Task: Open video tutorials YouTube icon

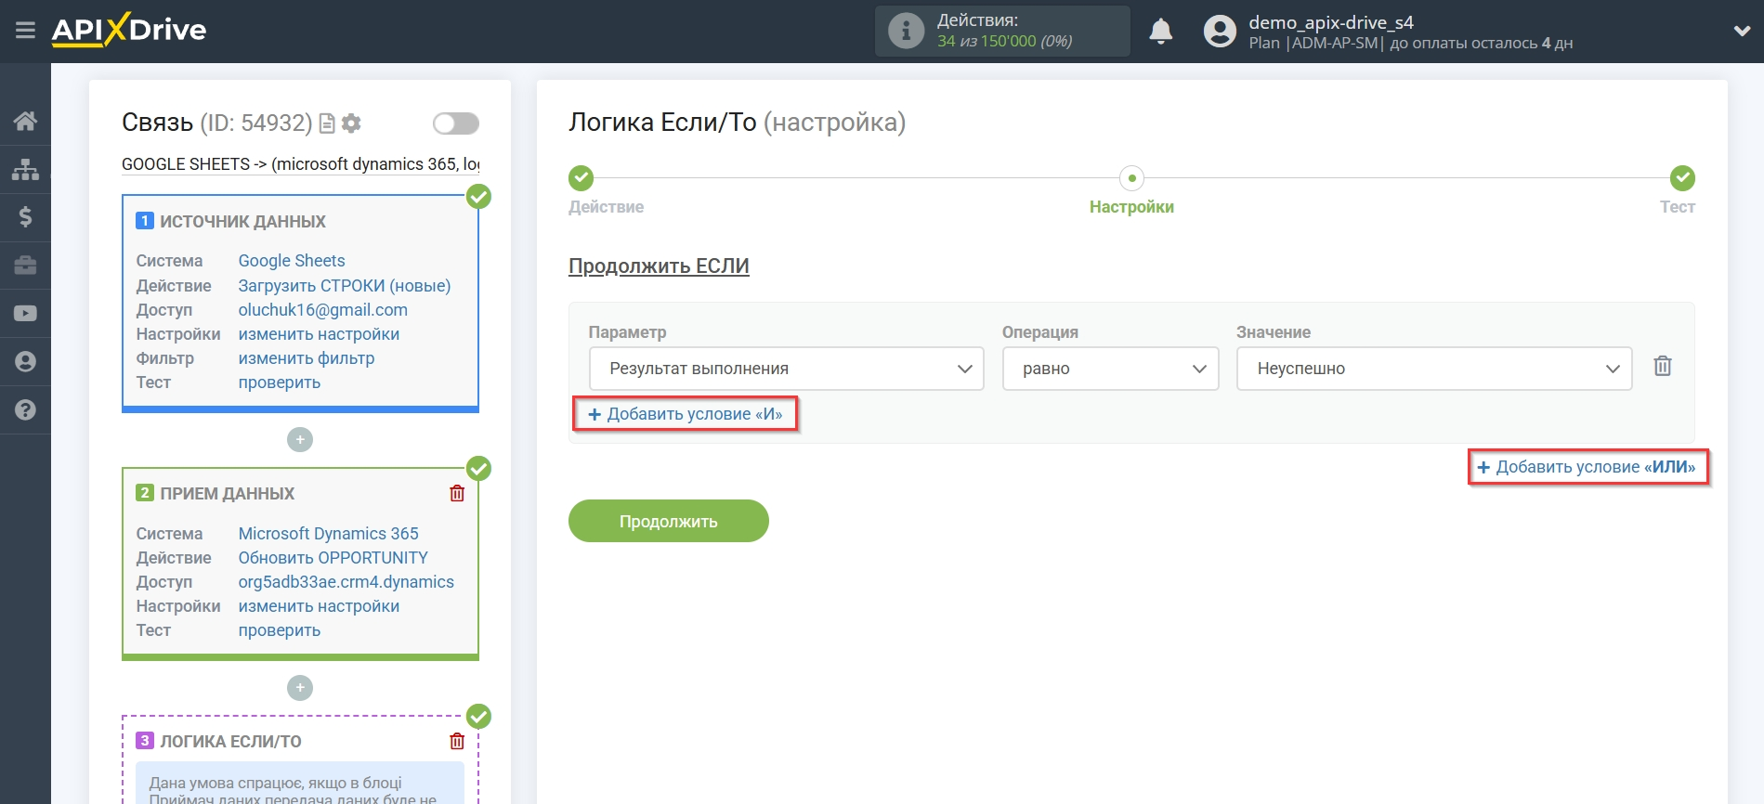Action: (25, 314)
